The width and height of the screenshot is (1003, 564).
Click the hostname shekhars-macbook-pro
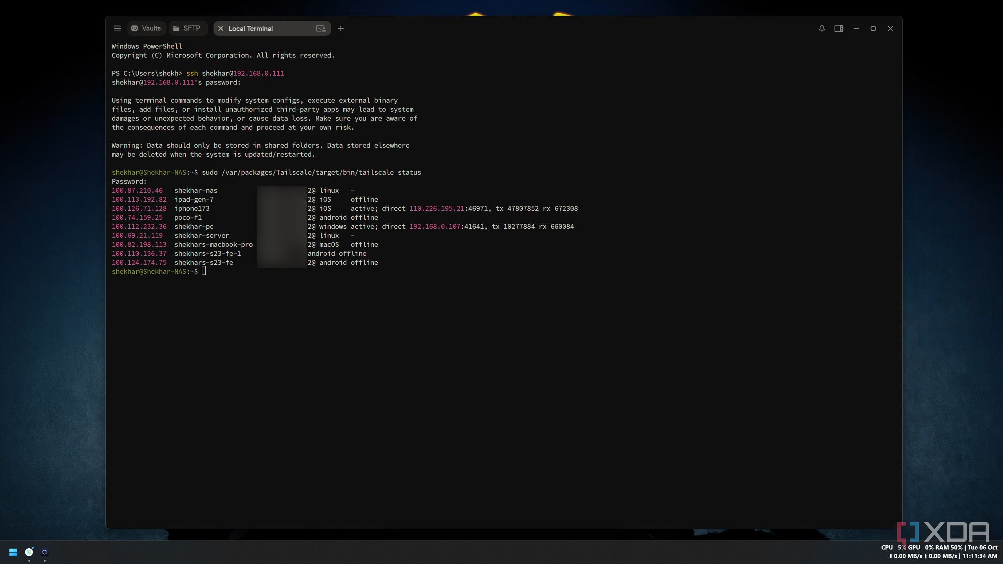coord(214,244)
